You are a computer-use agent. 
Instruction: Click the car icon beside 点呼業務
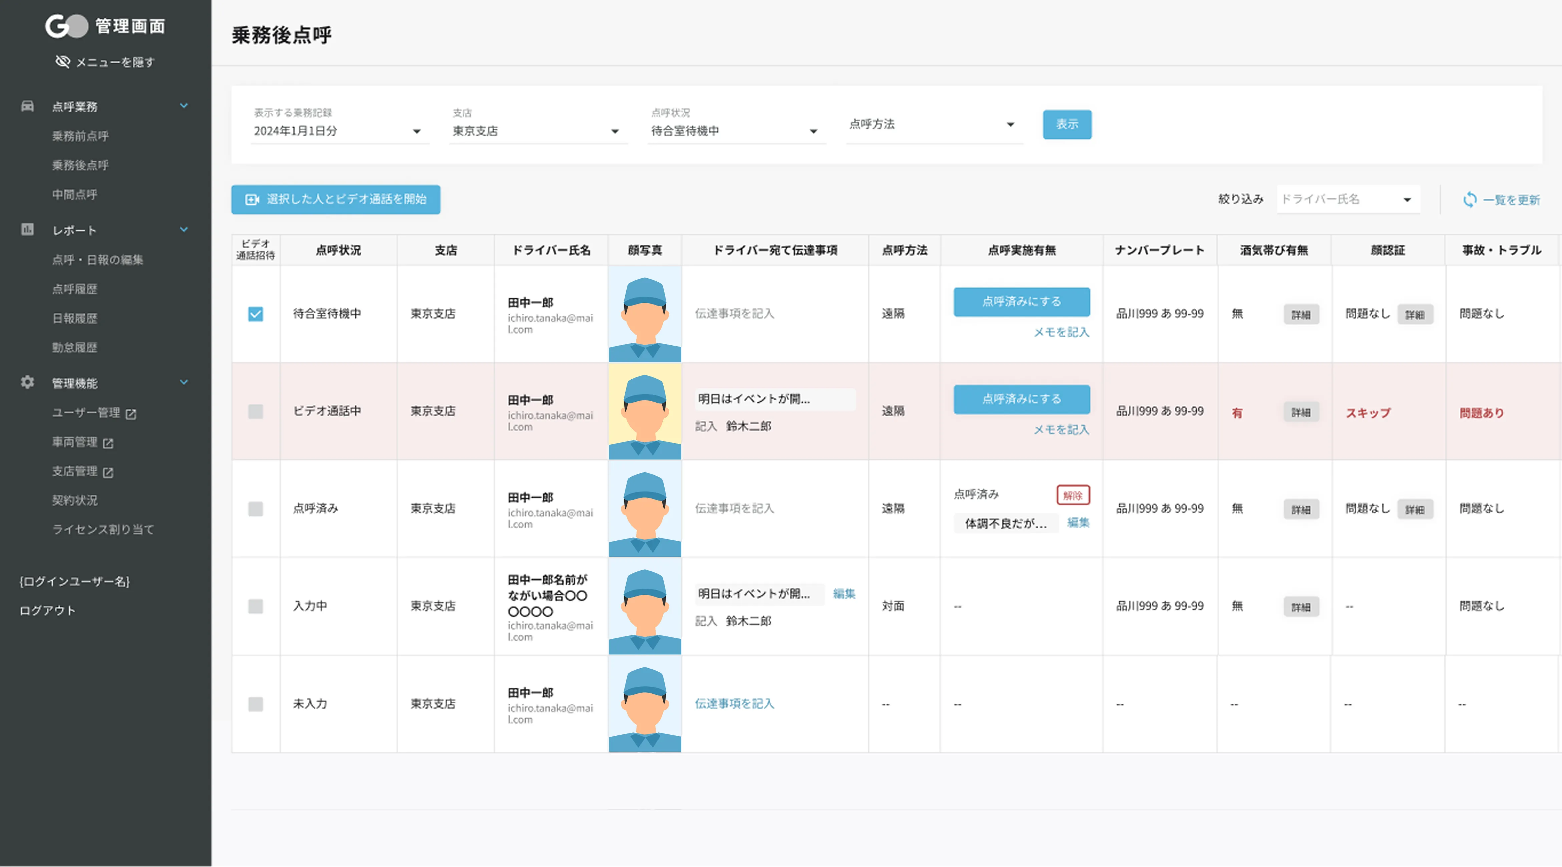[27, 106]
